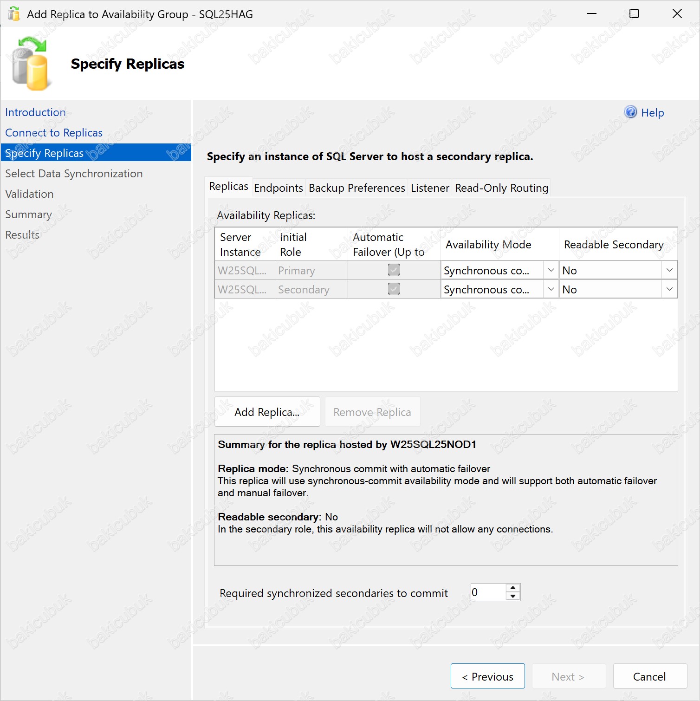Cancel the Add Replica wizard

(x=649, y=676)
